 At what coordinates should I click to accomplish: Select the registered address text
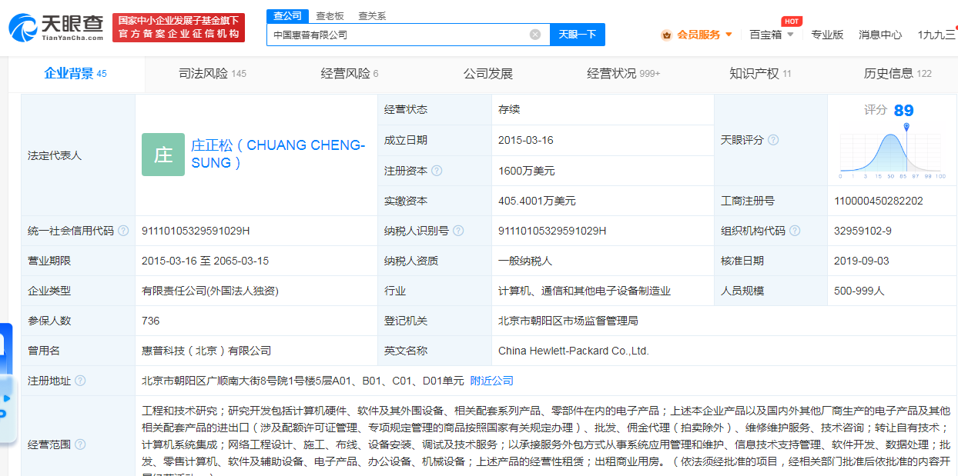click(x=303, y=381)
